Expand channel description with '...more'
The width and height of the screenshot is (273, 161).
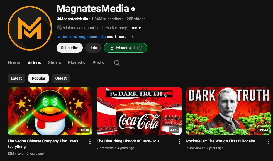click(x=135, y=28)
